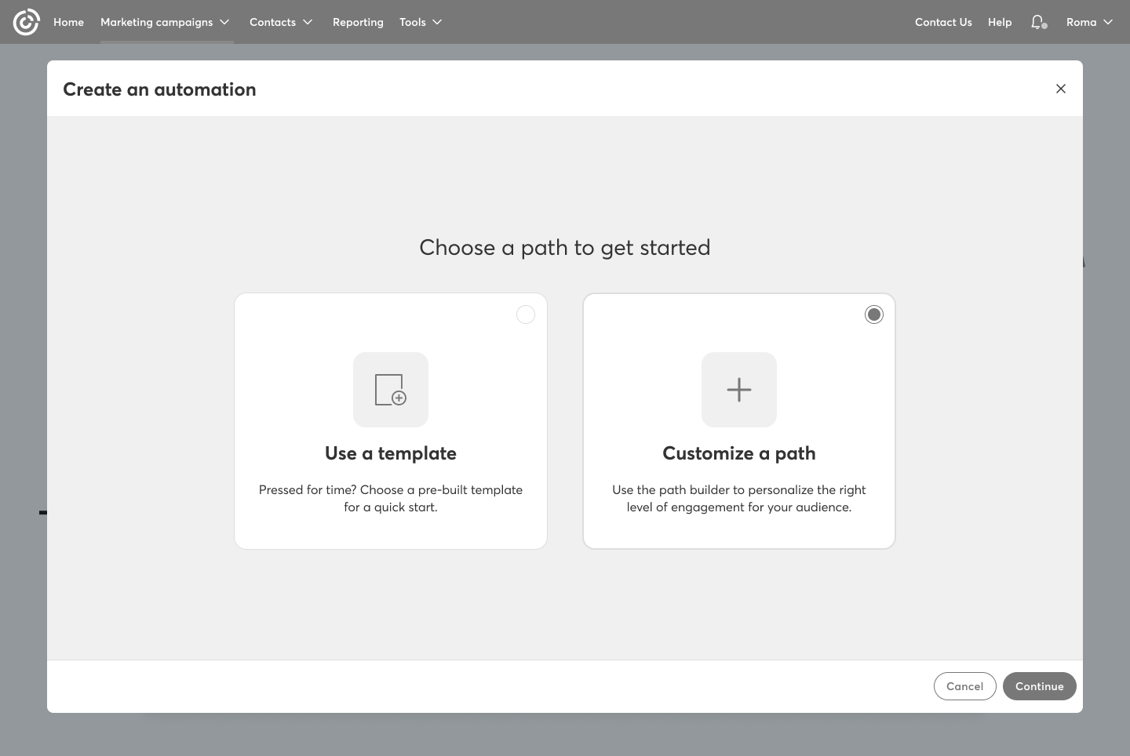Viewport: 1130px width, 756px height.
Task: Open the notifications bell
Action: [1038, 22]
